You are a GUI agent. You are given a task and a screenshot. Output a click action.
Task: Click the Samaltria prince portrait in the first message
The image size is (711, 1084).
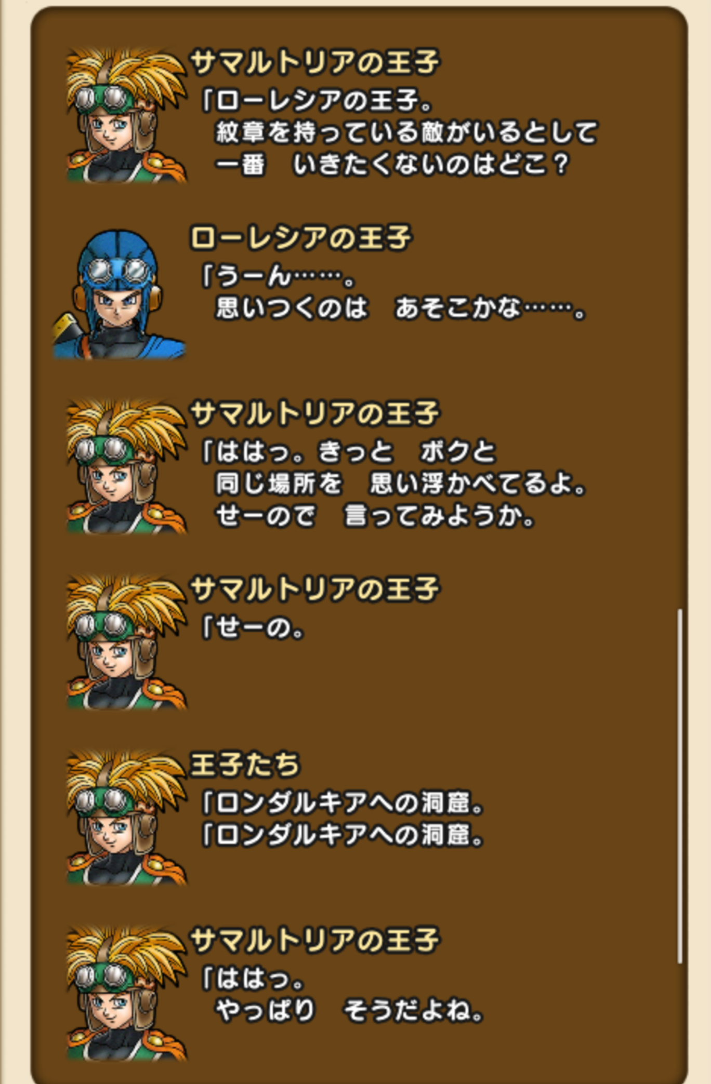(126, 115)
